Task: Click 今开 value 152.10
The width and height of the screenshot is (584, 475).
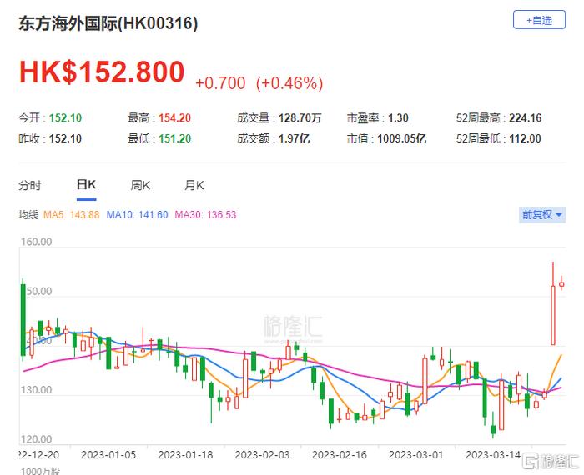Action: [65, 117]
